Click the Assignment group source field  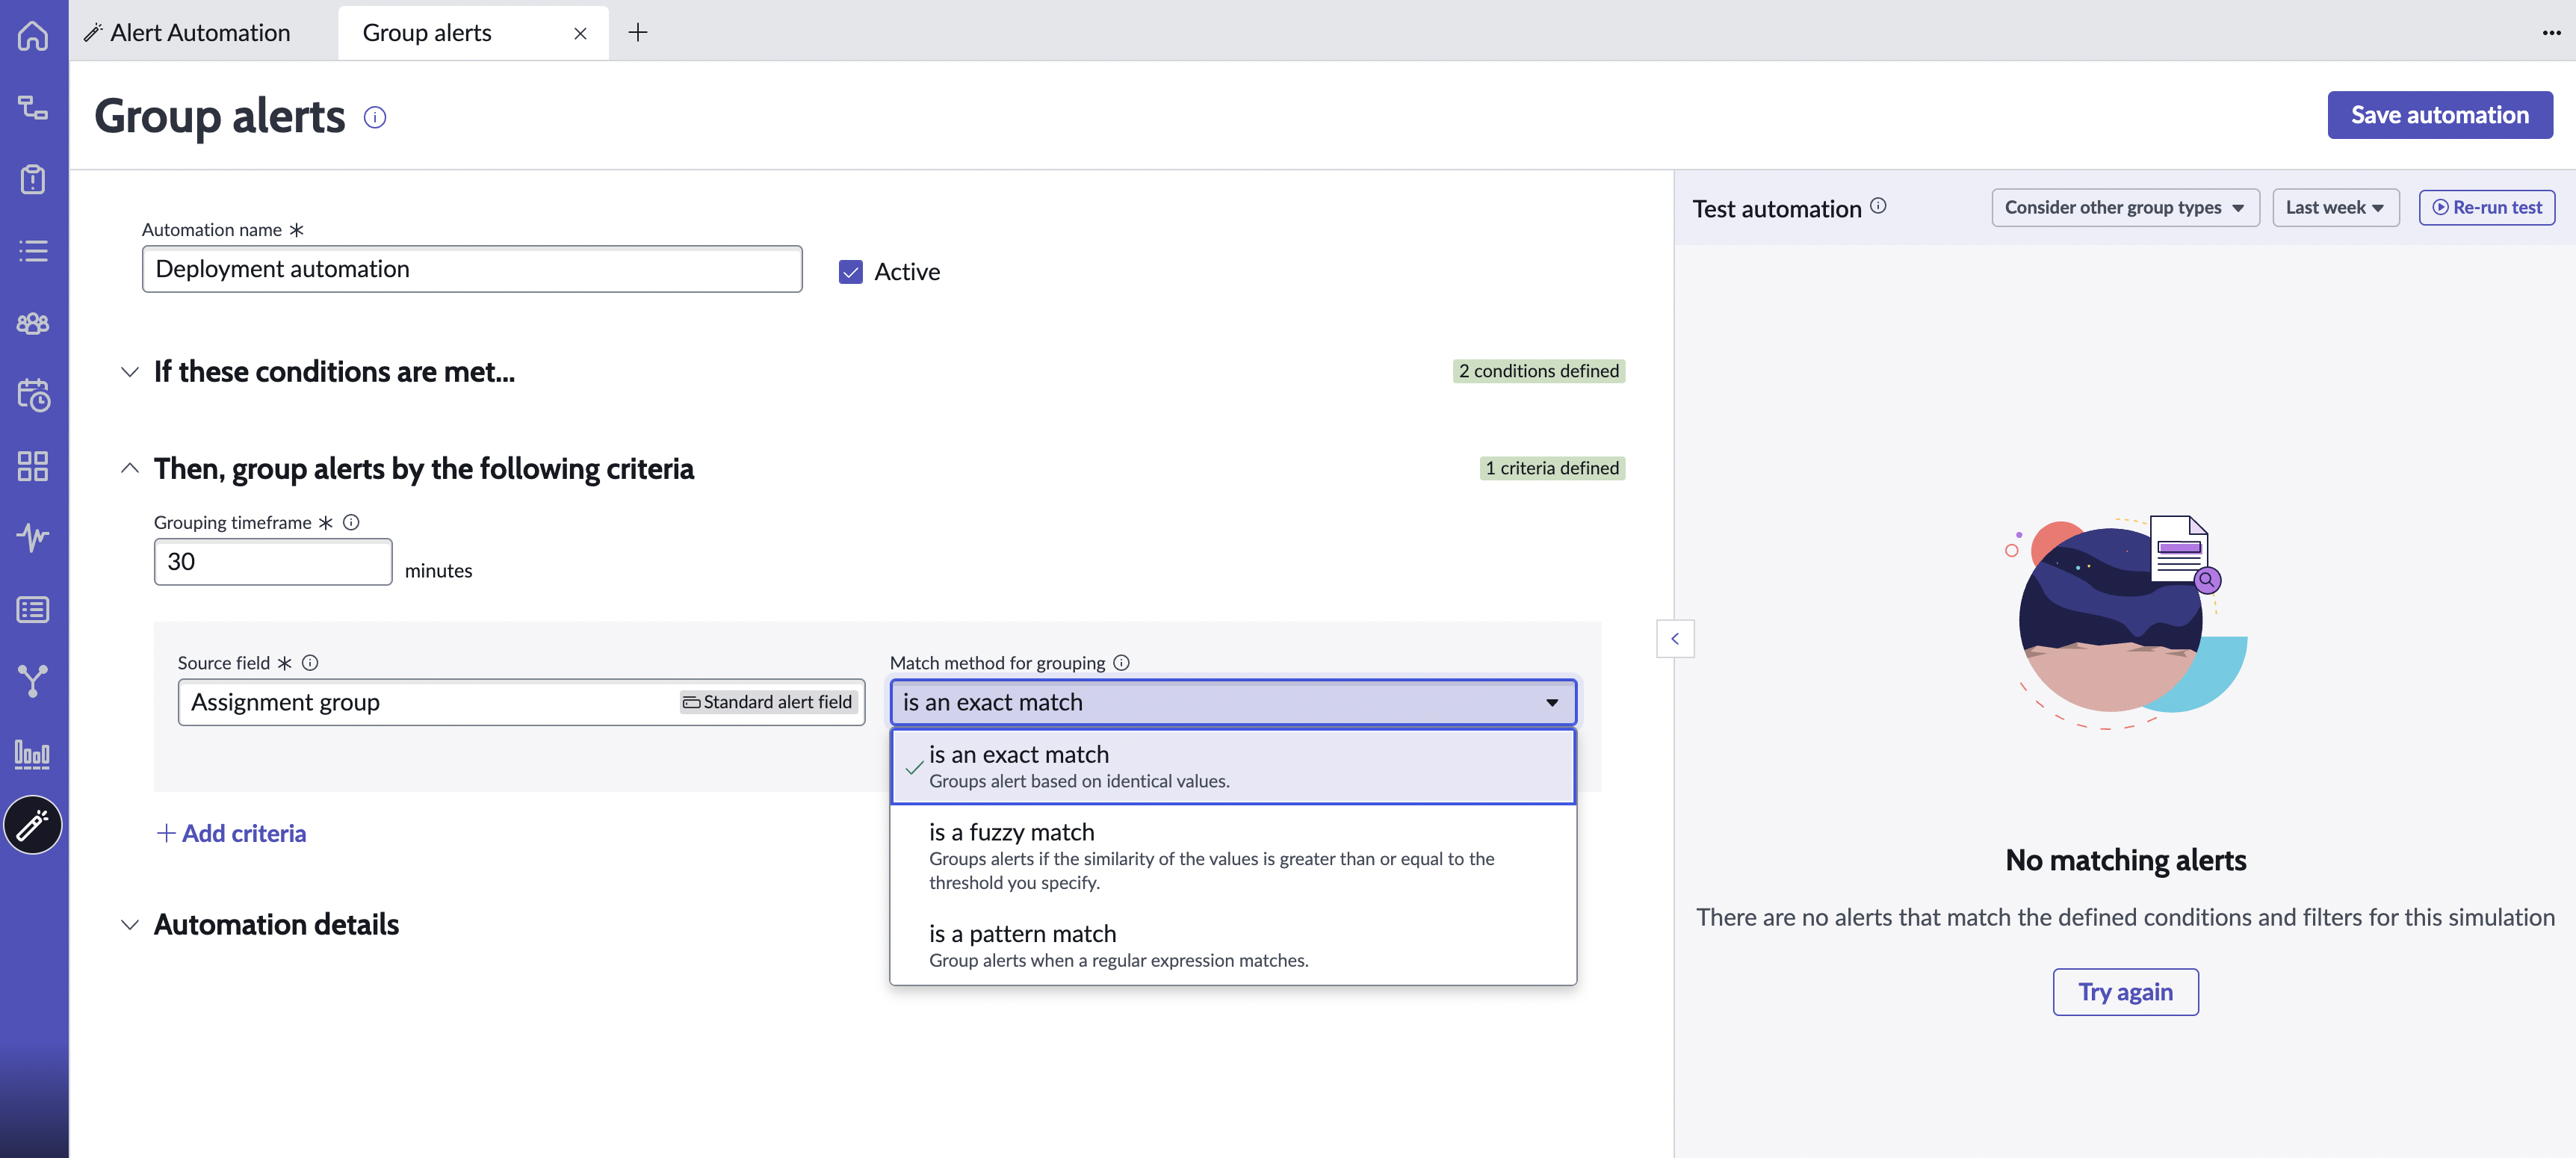point(521,702)
